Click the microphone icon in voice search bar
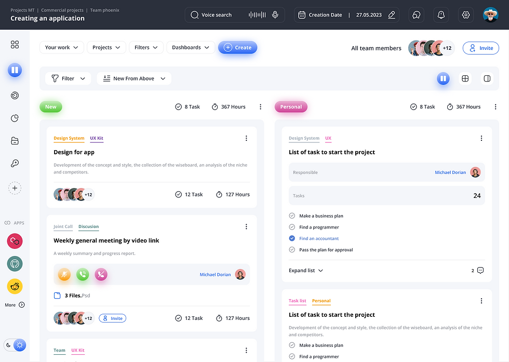 coord(275,15)
